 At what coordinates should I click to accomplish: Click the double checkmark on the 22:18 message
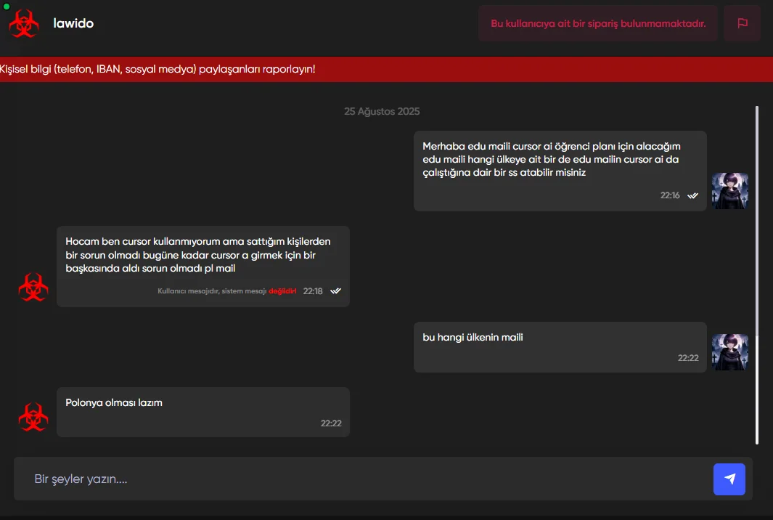coord(336,291)
